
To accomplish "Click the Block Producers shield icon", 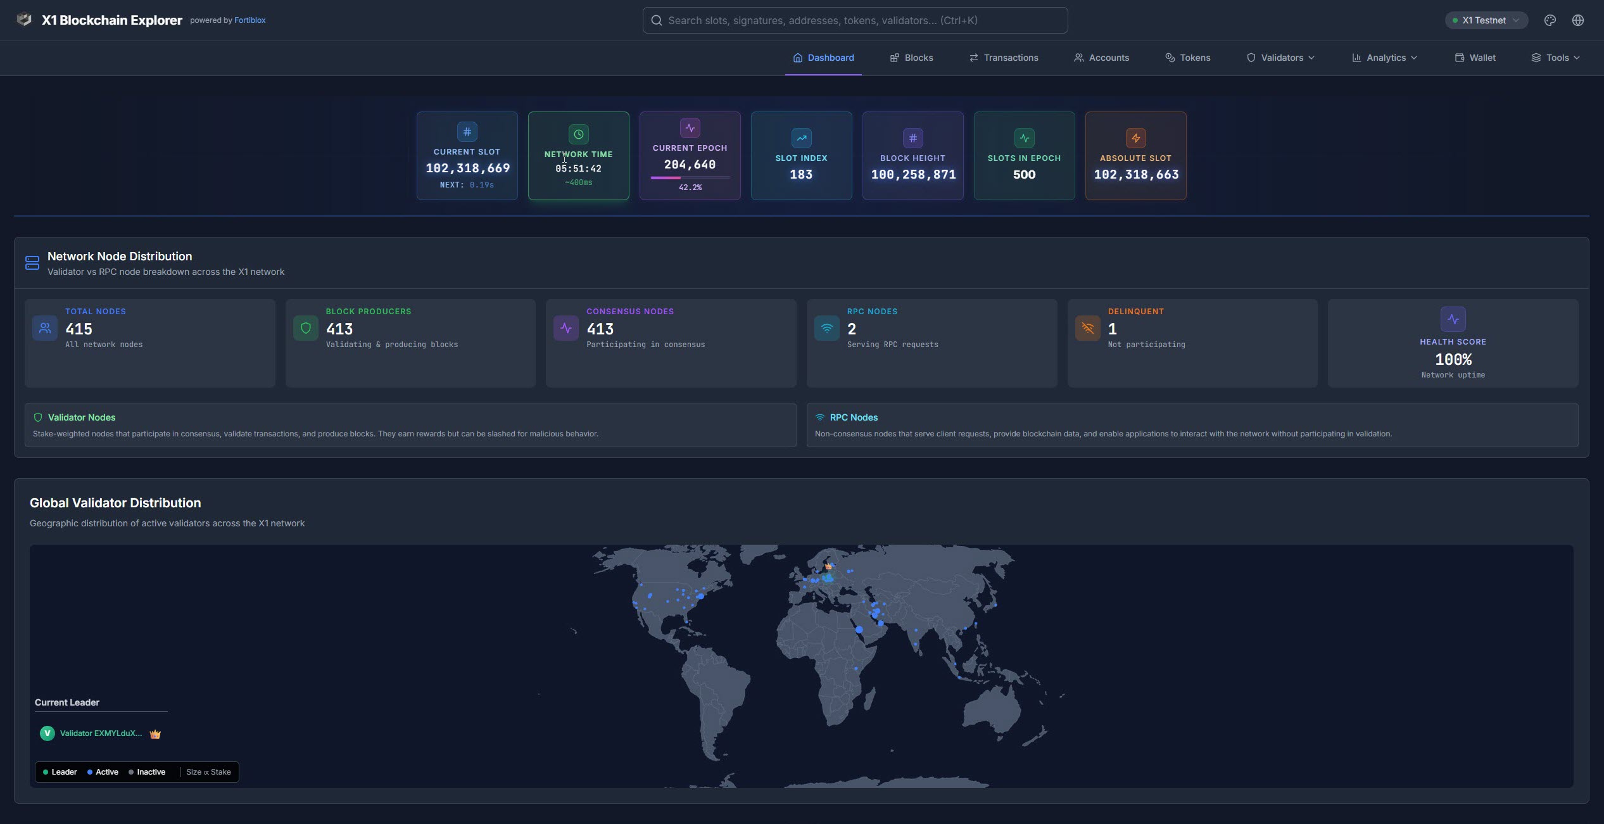I will (x=305, y=328).
